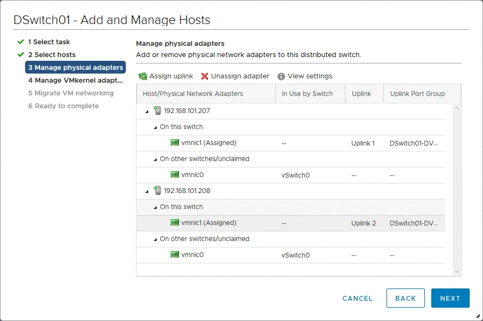Click the Unassign adapter red X icon

coord(205,76)
